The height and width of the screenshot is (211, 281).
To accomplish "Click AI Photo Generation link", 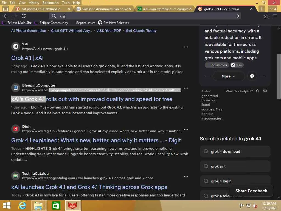I will point(29,31).
